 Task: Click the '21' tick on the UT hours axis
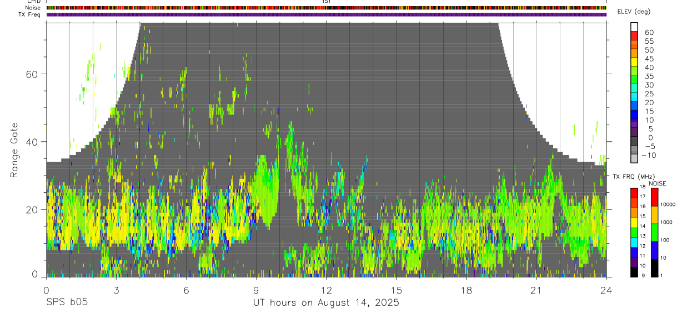point(536,290)
